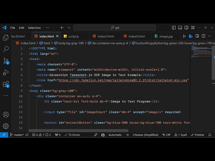Open the Source Control view
215x161 pixels.
click(6, 61)
